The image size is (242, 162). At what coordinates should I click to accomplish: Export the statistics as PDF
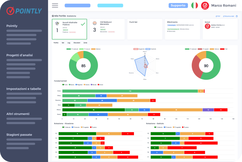point(218,16)
